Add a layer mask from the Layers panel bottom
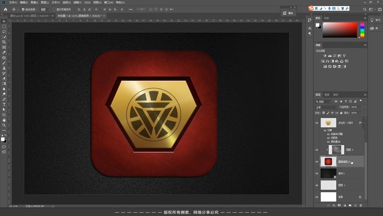Viewport: 383px width, 216px height. [x=339, y=206]
